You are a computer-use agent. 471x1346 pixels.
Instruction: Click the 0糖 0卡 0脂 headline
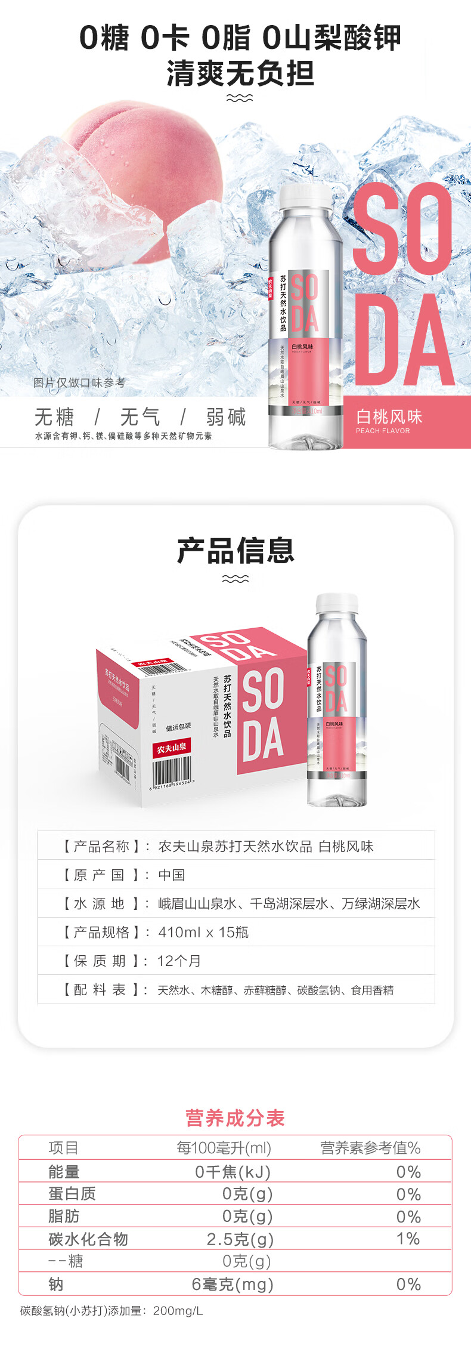click(x=240, y=39)
